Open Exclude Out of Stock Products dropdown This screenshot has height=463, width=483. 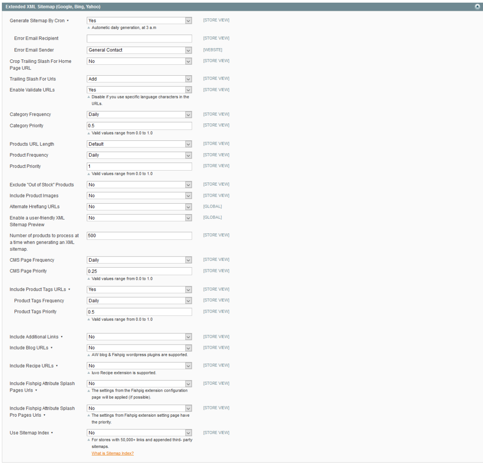click(x=139, y=185)
